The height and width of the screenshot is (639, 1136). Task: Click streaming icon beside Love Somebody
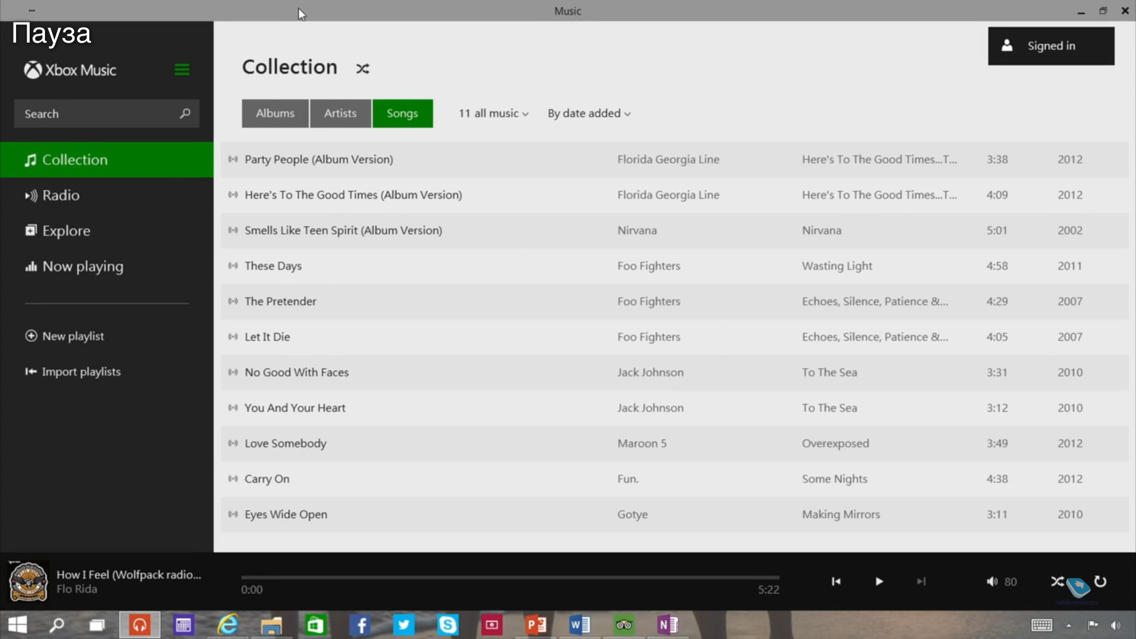(233, 443)
